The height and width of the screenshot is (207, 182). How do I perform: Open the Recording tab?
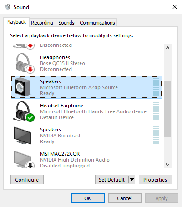tap(42, 23)
